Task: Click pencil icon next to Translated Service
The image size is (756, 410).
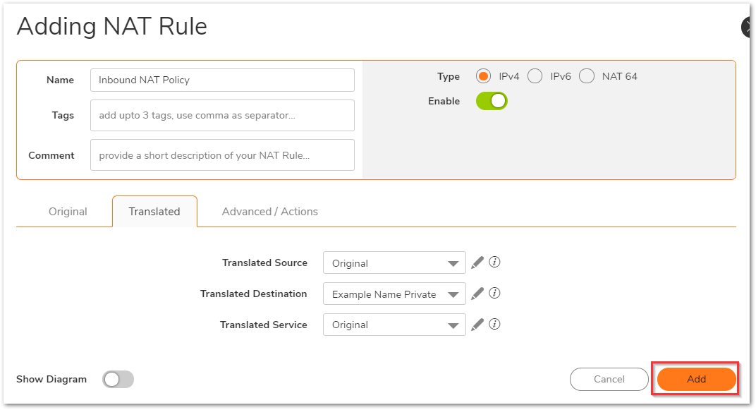Action: coord(477,325)
